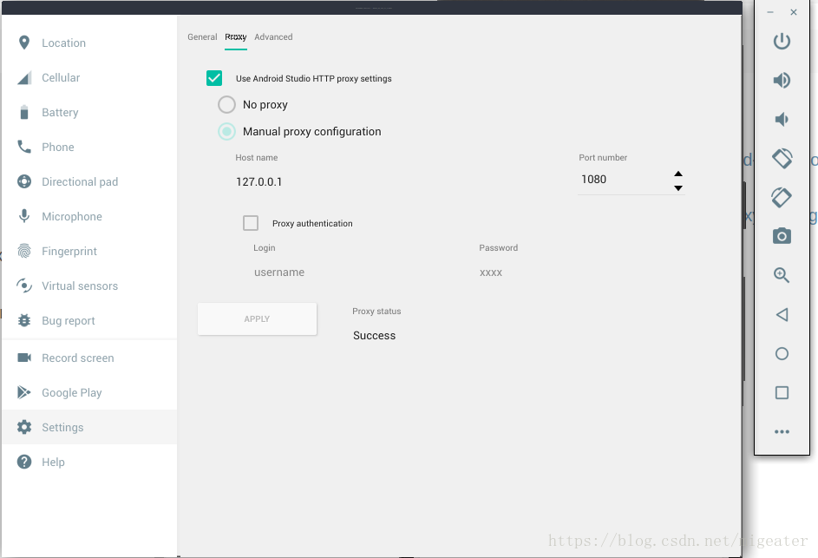Decrease the port number with down arrow
Screen dimensions: 818x558
pyautogui.click(x=678, y=188)
